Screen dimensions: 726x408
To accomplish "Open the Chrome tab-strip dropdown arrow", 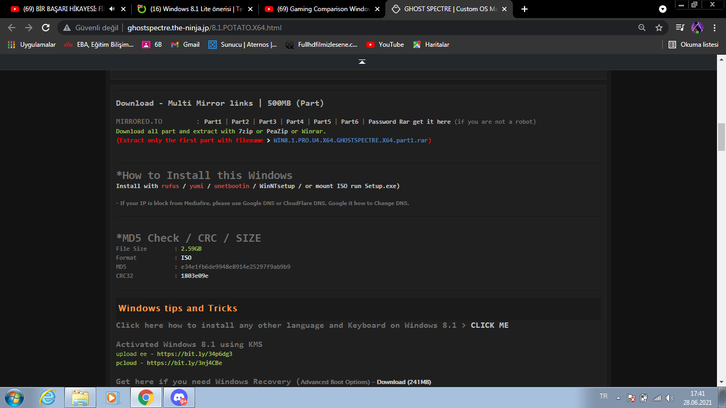I will point(663,9).
